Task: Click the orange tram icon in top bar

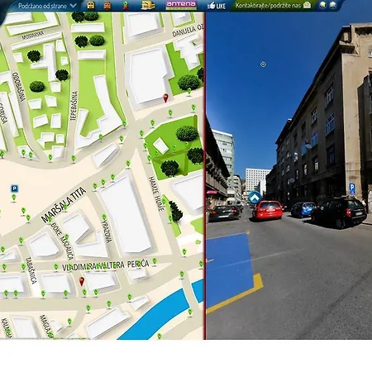Action: click(107, 5)
